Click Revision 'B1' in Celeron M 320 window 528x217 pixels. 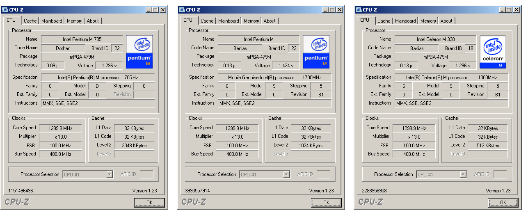498,95
